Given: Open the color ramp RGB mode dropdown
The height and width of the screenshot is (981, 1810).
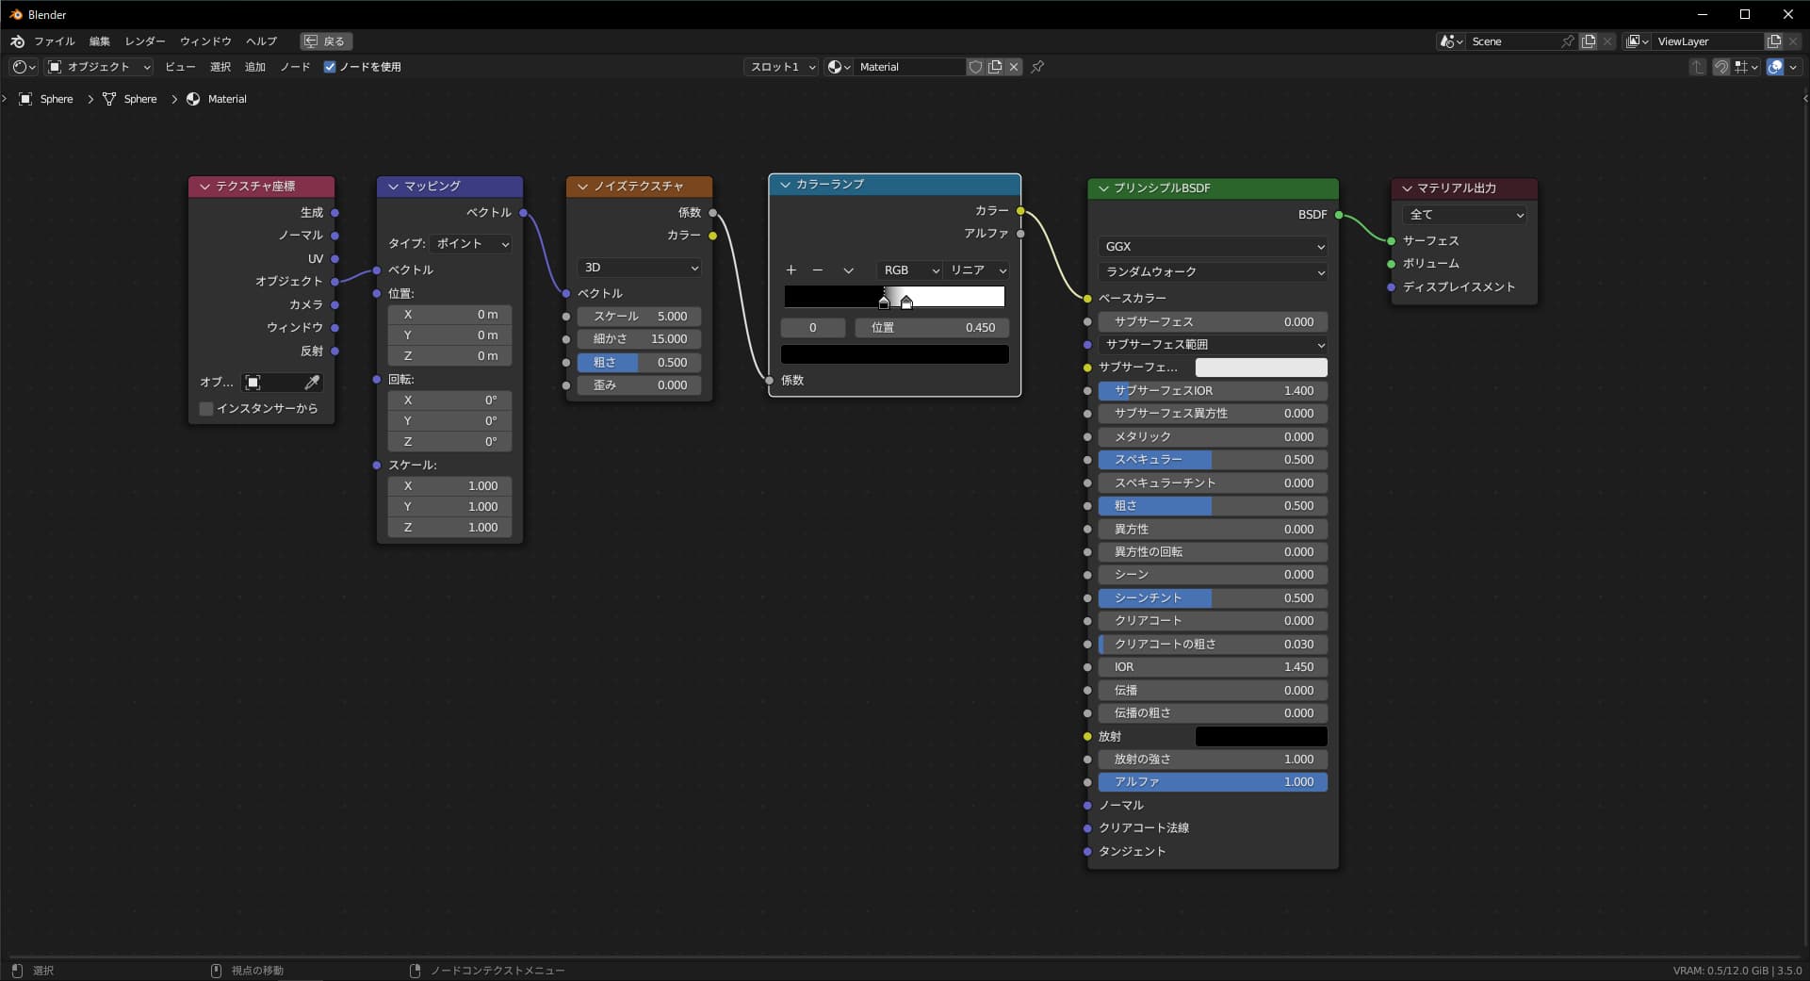Looking at the screenshot, I should click(x=909, y=270).
